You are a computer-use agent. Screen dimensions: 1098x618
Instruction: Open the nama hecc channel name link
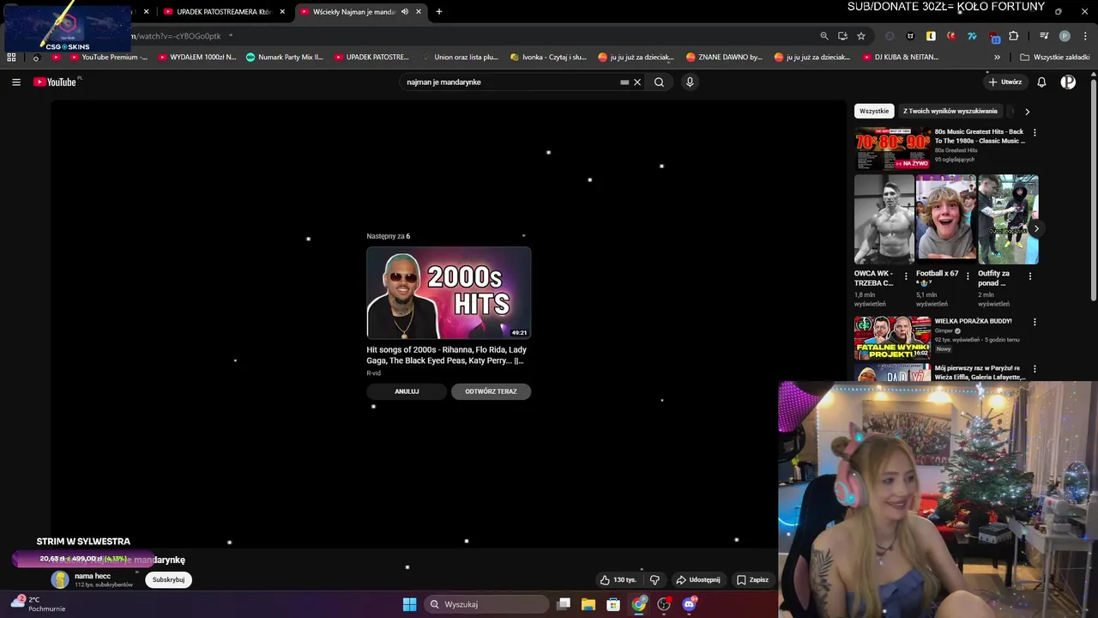93,576
